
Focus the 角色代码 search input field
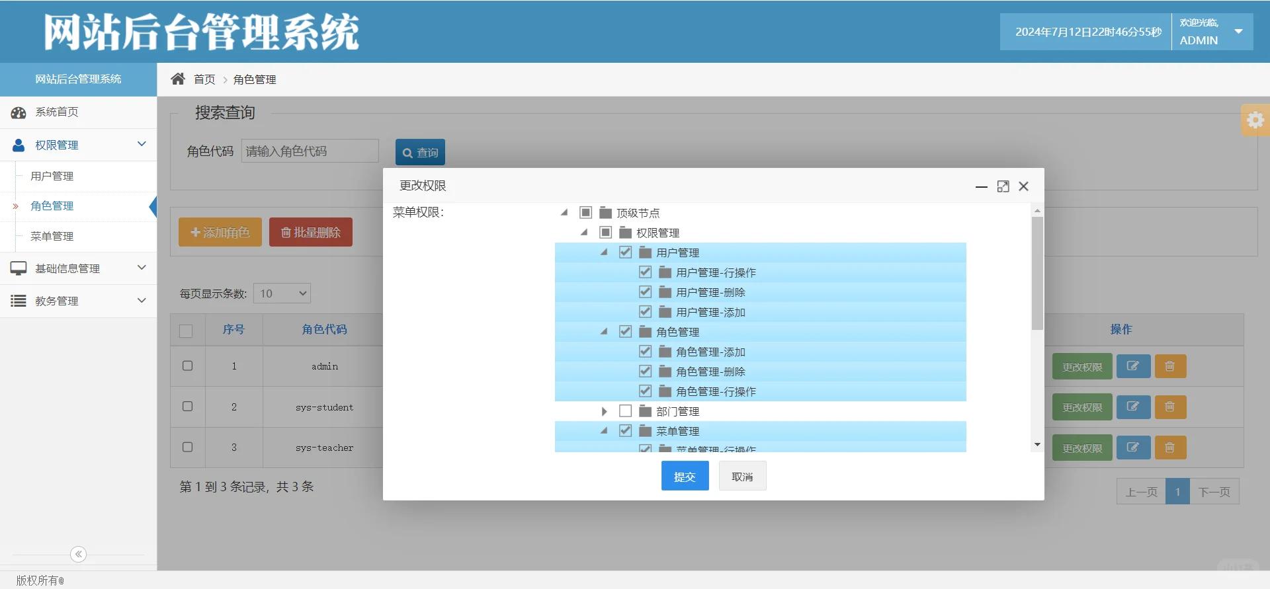tap(310, 151)
